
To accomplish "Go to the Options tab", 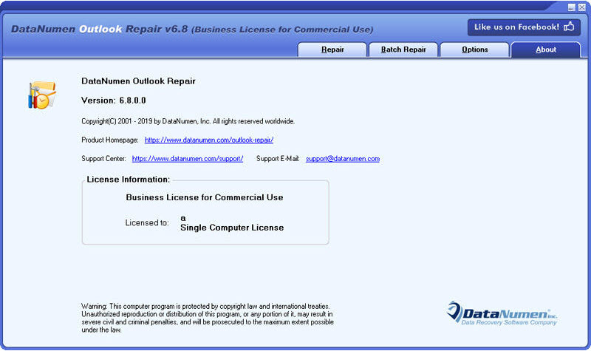I will (474, 50).
